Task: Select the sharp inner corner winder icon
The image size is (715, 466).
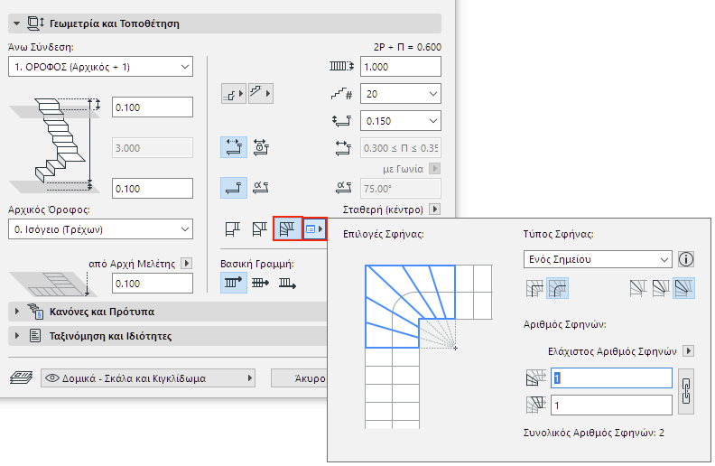Action: (x=534, y=288)
